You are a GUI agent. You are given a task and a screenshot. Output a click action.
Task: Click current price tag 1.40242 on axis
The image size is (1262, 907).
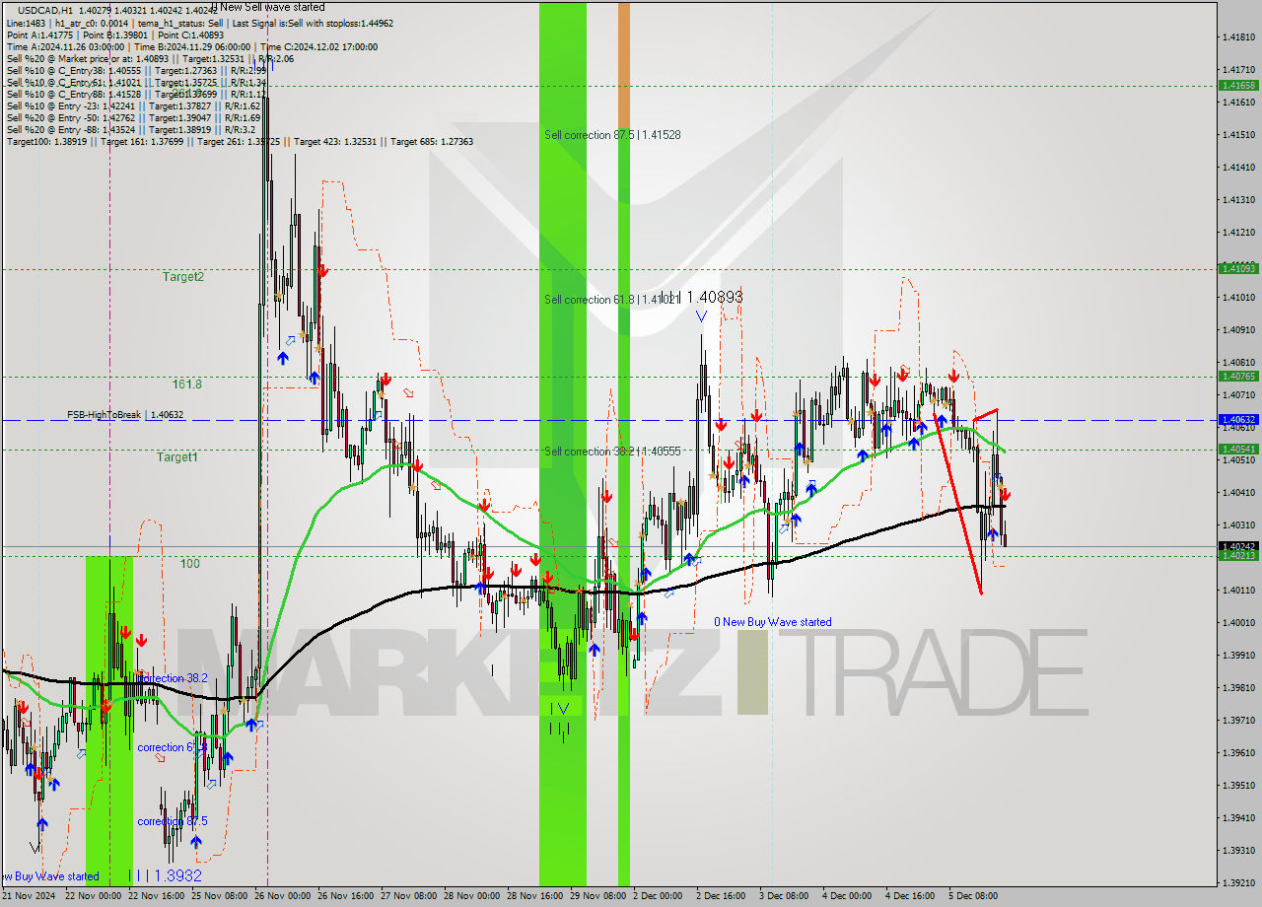pyautogui.click(x=1238, y=545)
